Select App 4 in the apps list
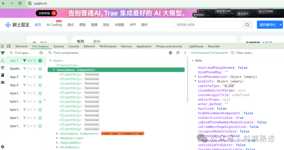284x150 pixels. tap(26, 85)
